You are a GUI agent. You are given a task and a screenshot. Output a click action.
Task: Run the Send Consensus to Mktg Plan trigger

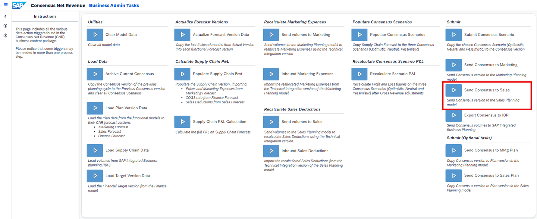coord(454,151)
